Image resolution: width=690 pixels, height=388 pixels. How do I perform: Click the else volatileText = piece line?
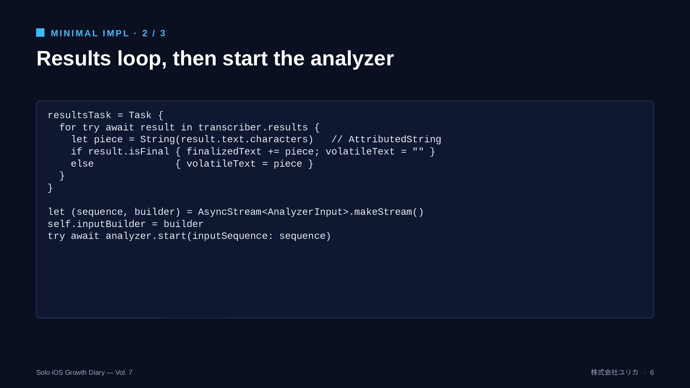[192, 164]
